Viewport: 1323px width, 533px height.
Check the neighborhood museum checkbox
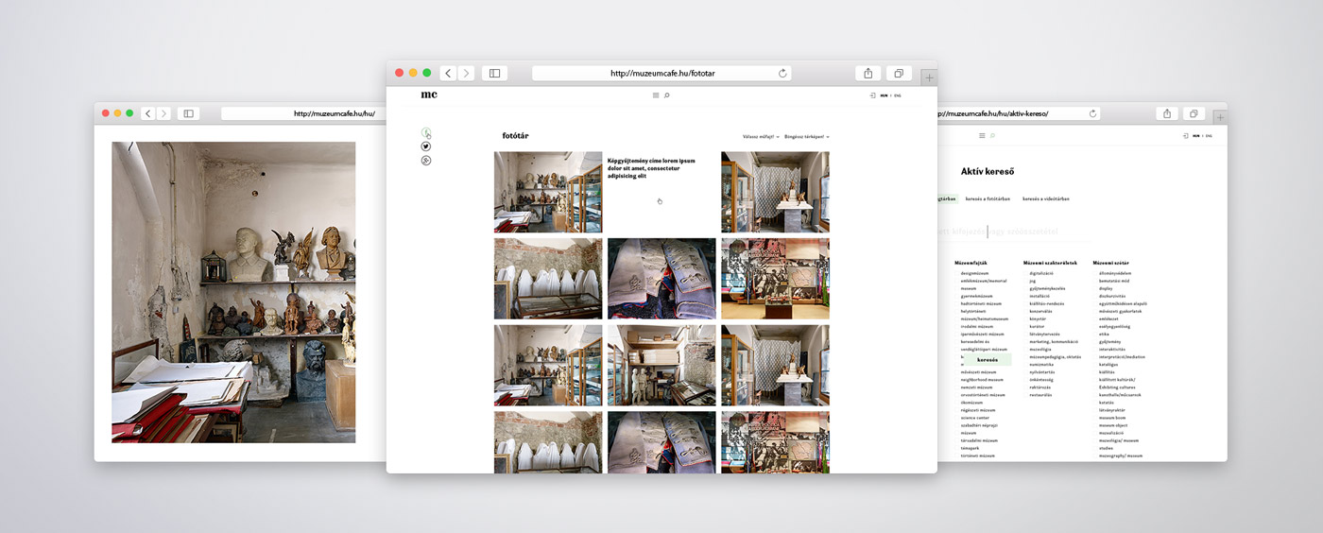coord(957,379)
